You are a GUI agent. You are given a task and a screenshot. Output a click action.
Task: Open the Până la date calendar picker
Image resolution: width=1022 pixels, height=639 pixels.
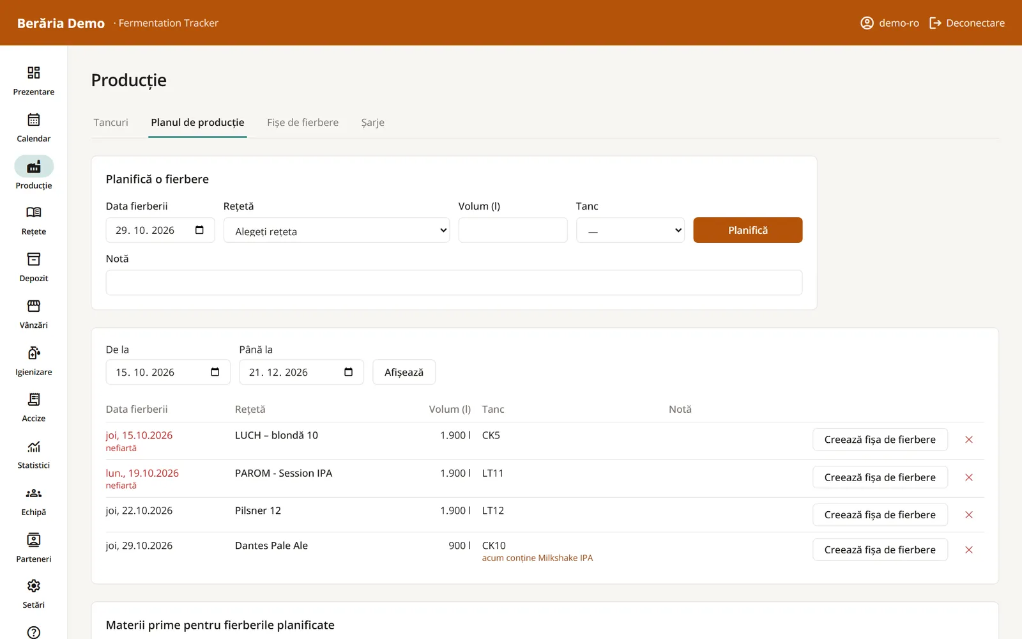[x=349, y=372]
